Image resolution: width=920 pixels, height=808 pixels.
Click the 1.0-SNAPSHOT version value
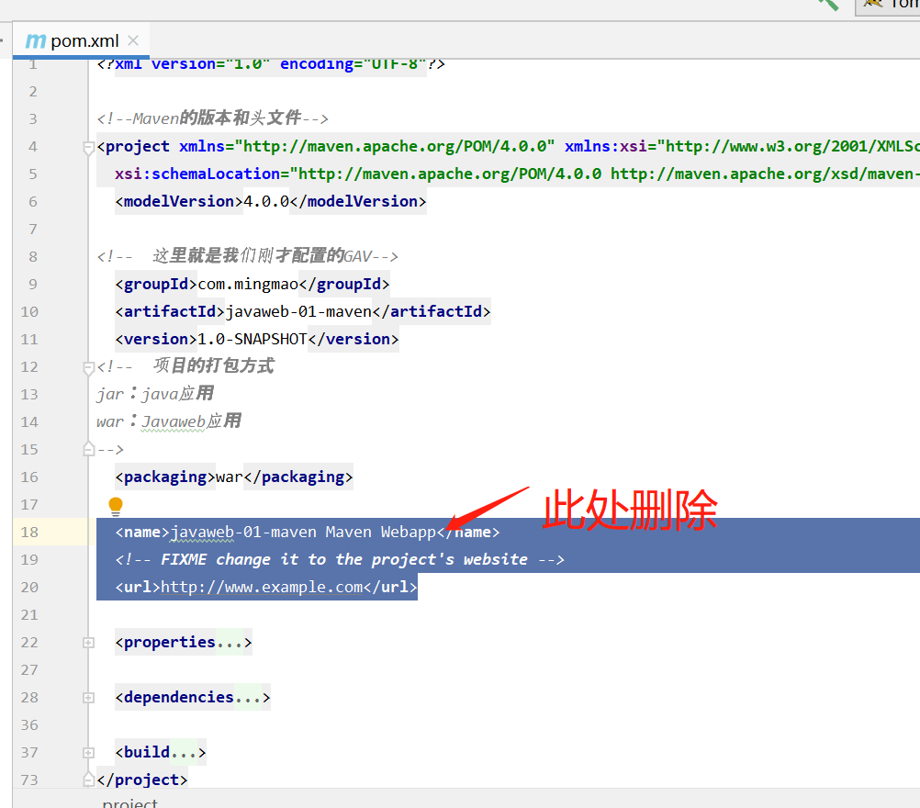click(x=252, y=339)
